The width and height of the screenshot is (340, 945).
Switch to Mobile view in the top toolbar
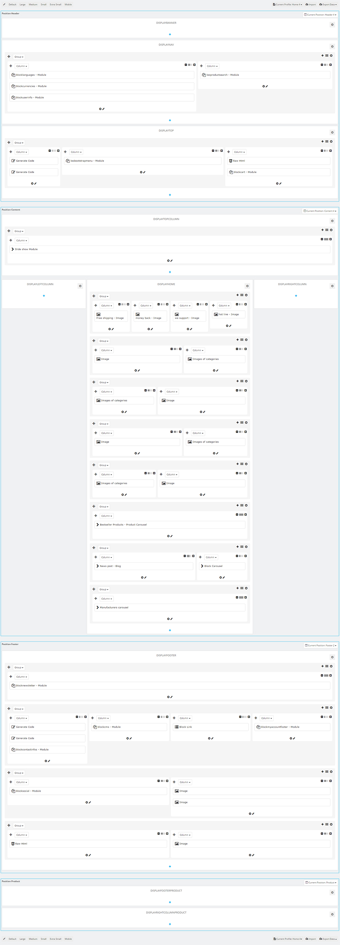coord(68,4)
